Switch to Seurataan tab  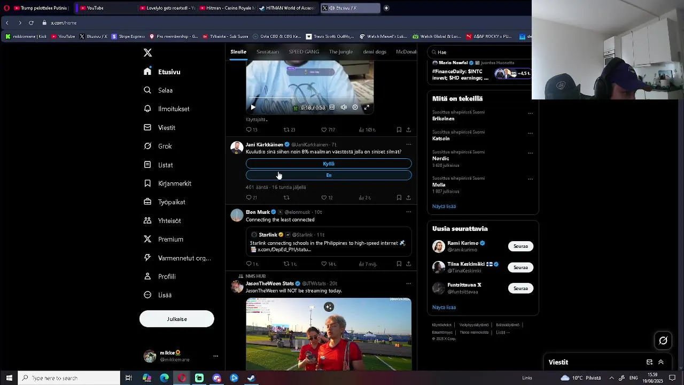(268, 52)
